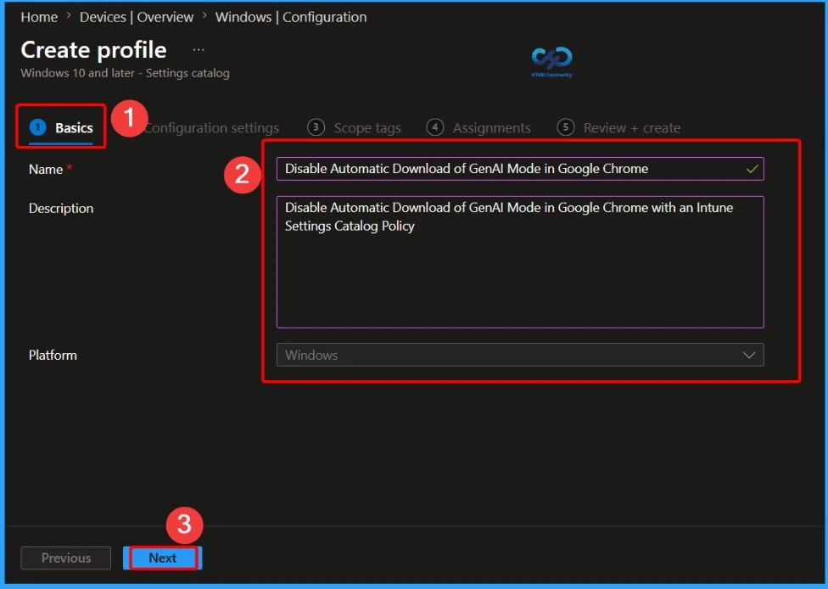Click the Previous button
The height and width of the screenshot is (589, 828).
click(x=66, y=558)
